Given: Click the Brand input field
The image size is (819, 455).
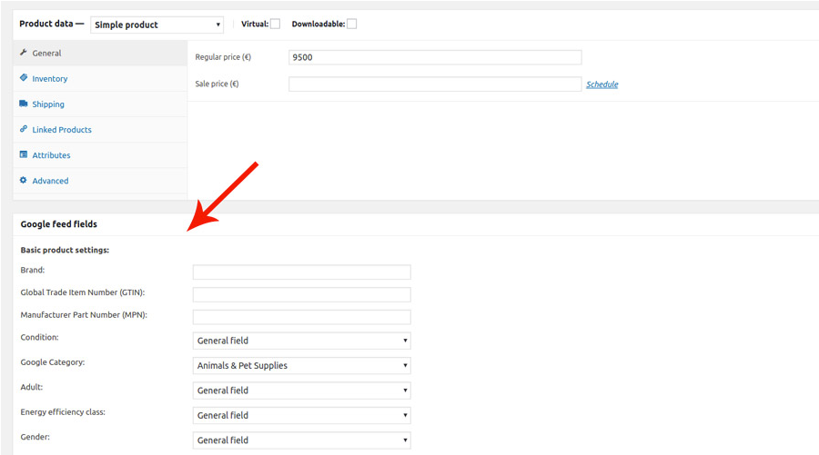Looking at the screenshot, I should tap(301, 272).
